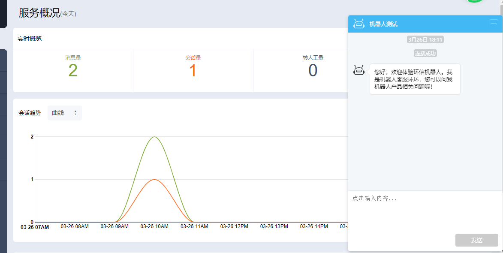Click the 服务概况 page title
503x253 pixels.
39,13
